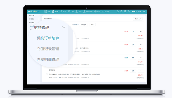Open the 云服务 cloud icon

tap(103, 11)
